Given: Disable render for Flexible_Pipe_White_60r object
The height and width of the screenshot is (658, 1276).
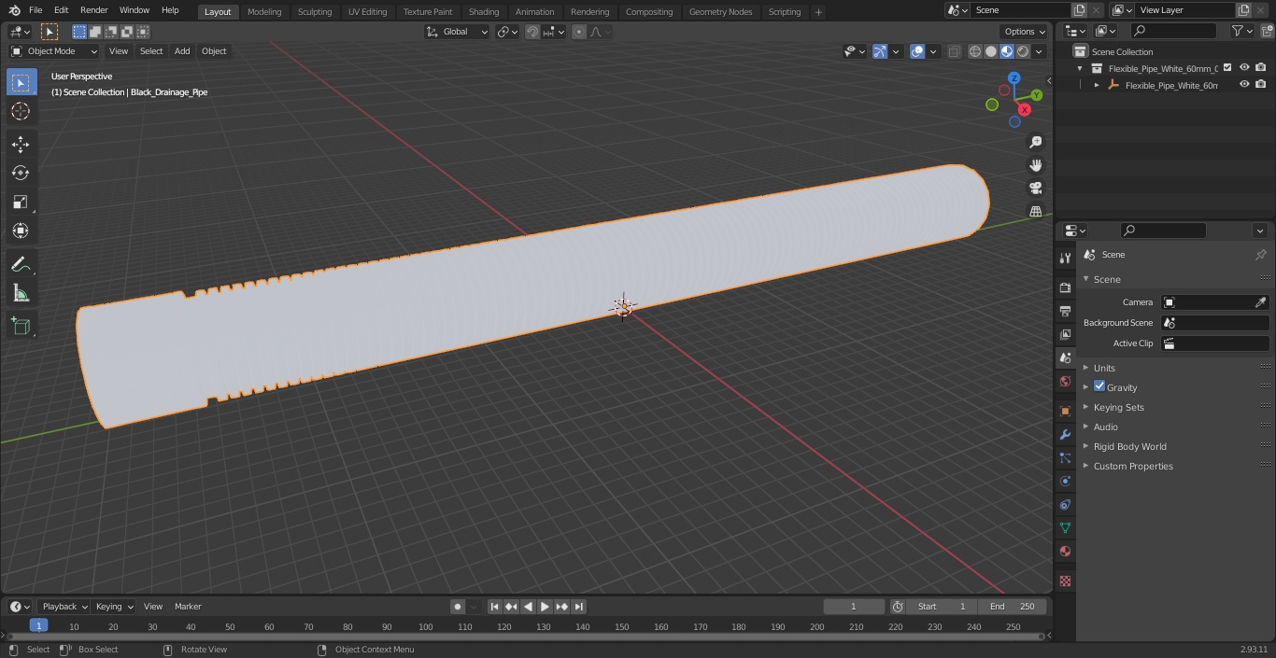Looking at the screenshot, I should click(x=1261, y=84).
